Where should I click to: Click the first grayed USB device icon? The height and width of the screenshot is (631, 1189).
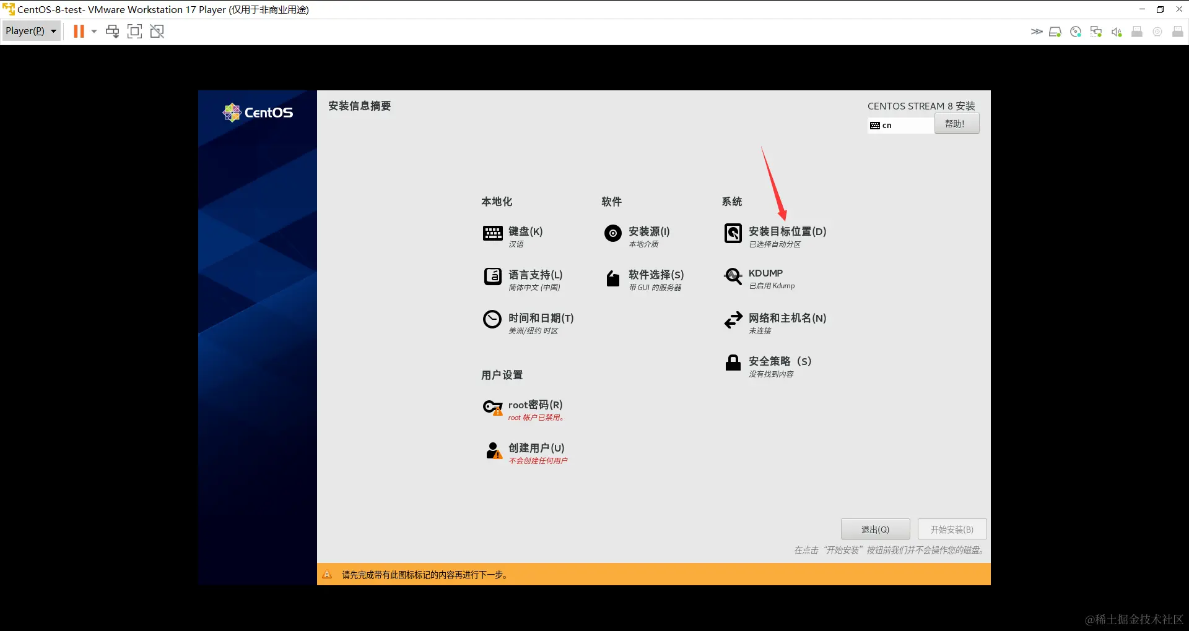(1137, 32)
